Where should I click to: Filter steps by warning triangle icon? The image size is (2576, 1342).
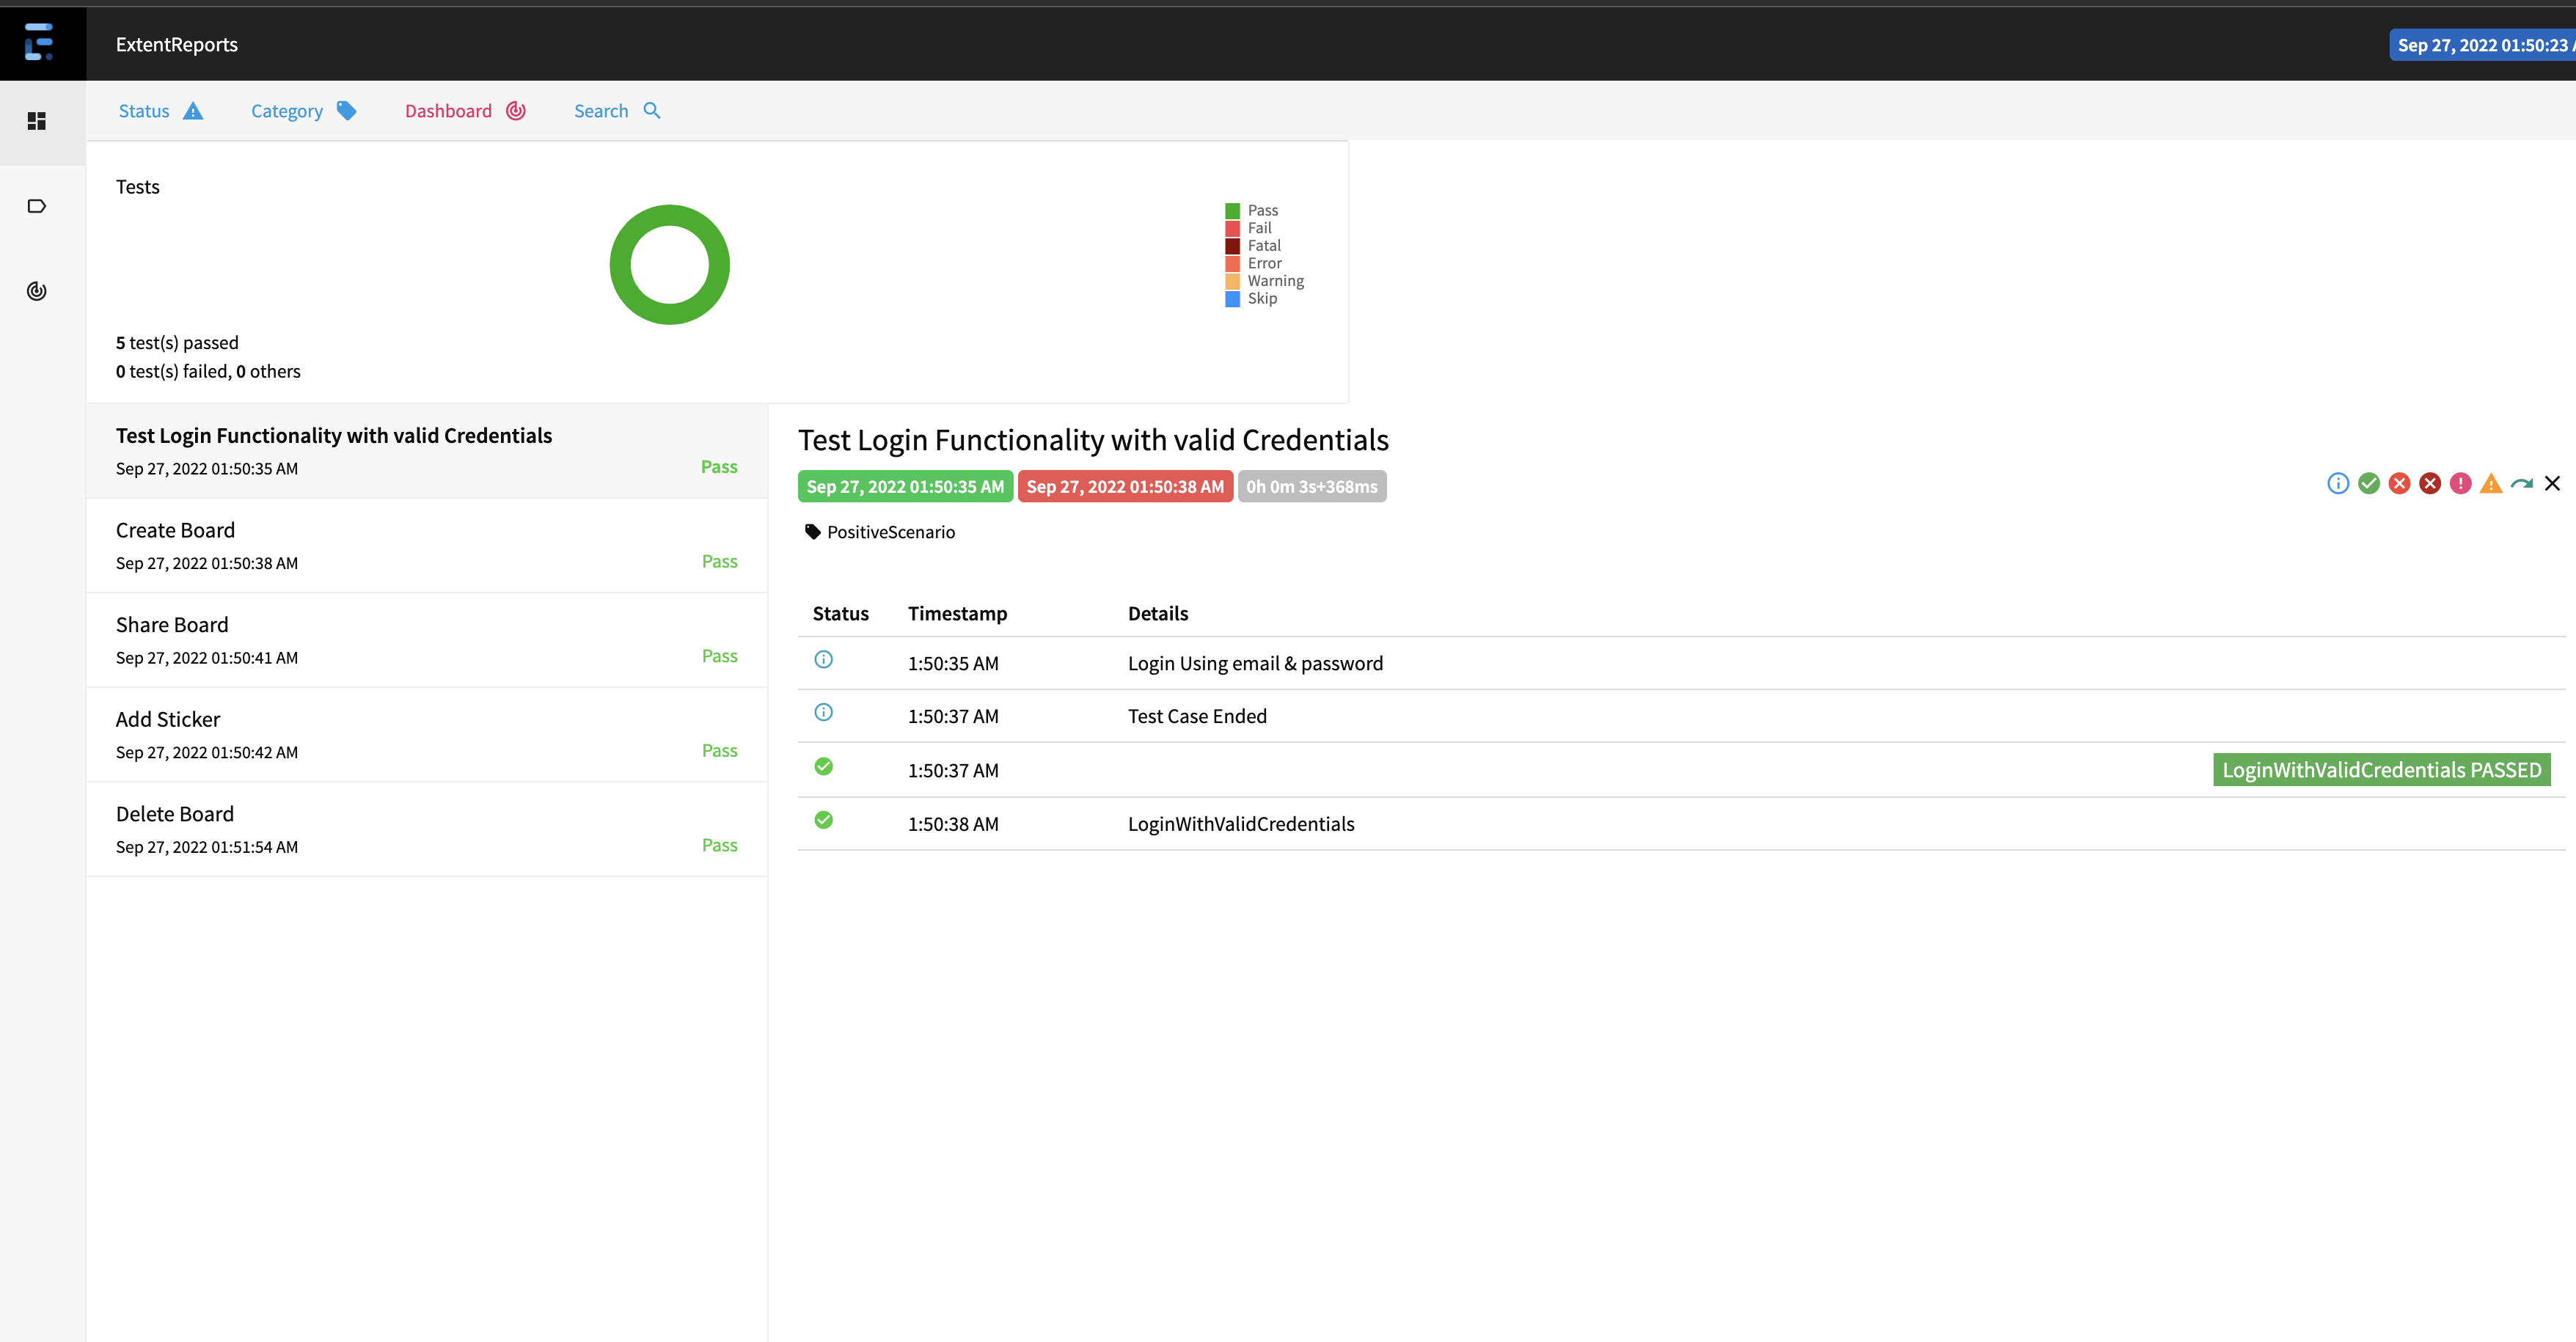[x=2491, y=484]
